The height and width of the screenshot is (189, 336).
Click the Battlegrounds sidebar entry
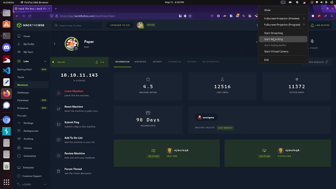31,131
